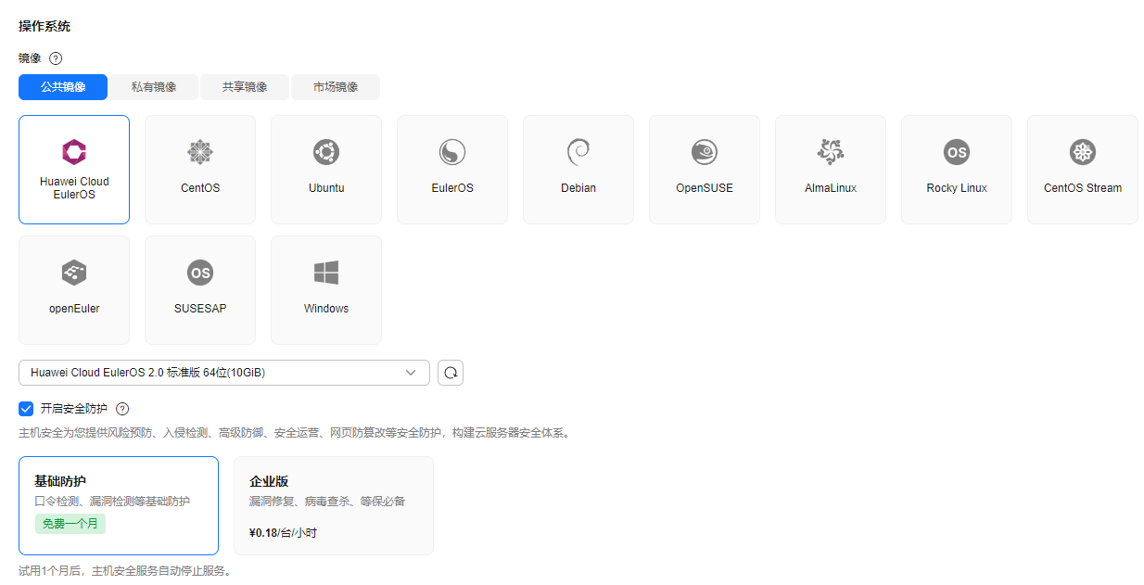This screenshot has height=585, width=1144.
Task: Click the 口令检测、漏洞检测 description text
Action: 112,502
